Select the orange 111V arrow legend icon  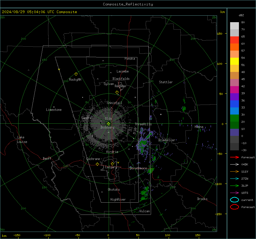coord(234,171)
